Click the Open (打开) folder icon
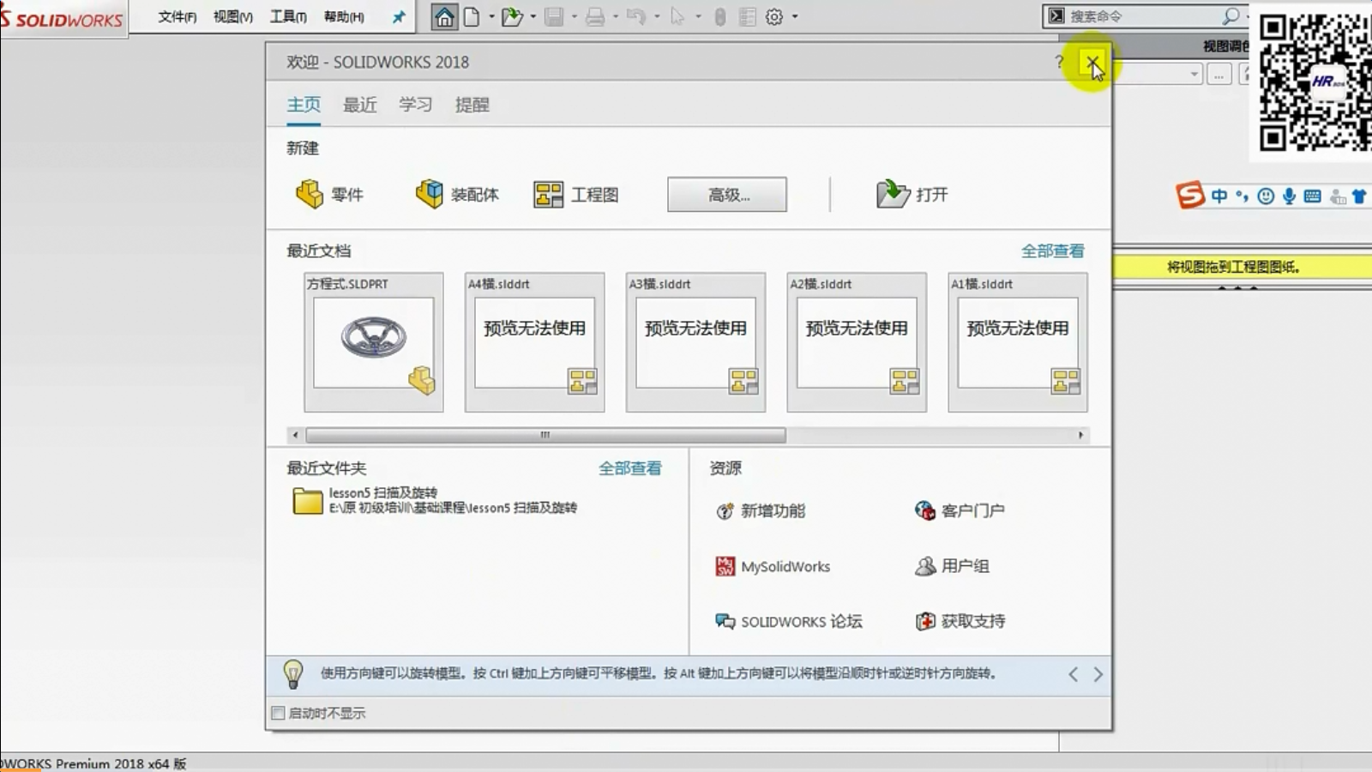Image resolution: width=1372 pixels, height=772 pixels. pos(893,195)
